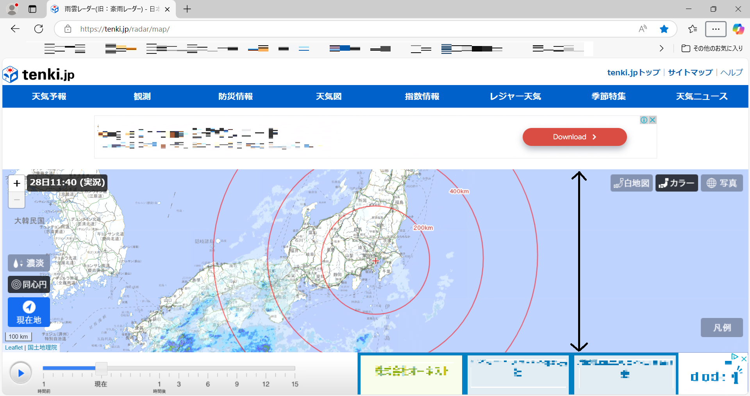The width and height of the screenshot is (750, 396).
Task: Open the read aloud tool
Action: [643, 29]
